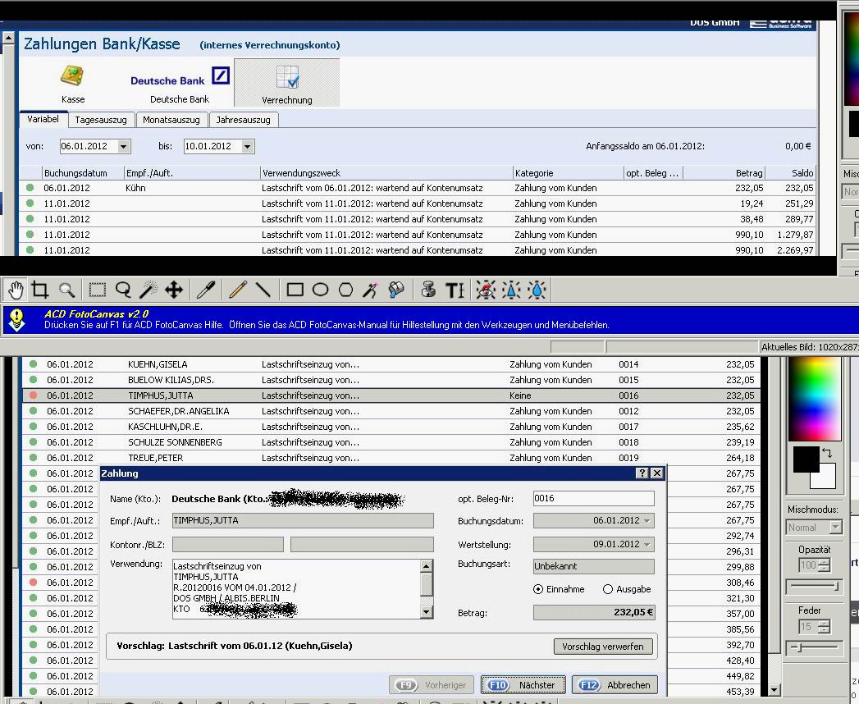Select the Eyedropper color picker tool
Viewport: 859px width, 704px height.
pos(205,290)
